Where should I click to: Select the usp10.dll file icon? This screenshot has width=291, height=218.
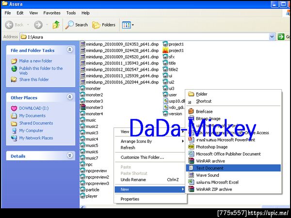click(x=165, y=101)
